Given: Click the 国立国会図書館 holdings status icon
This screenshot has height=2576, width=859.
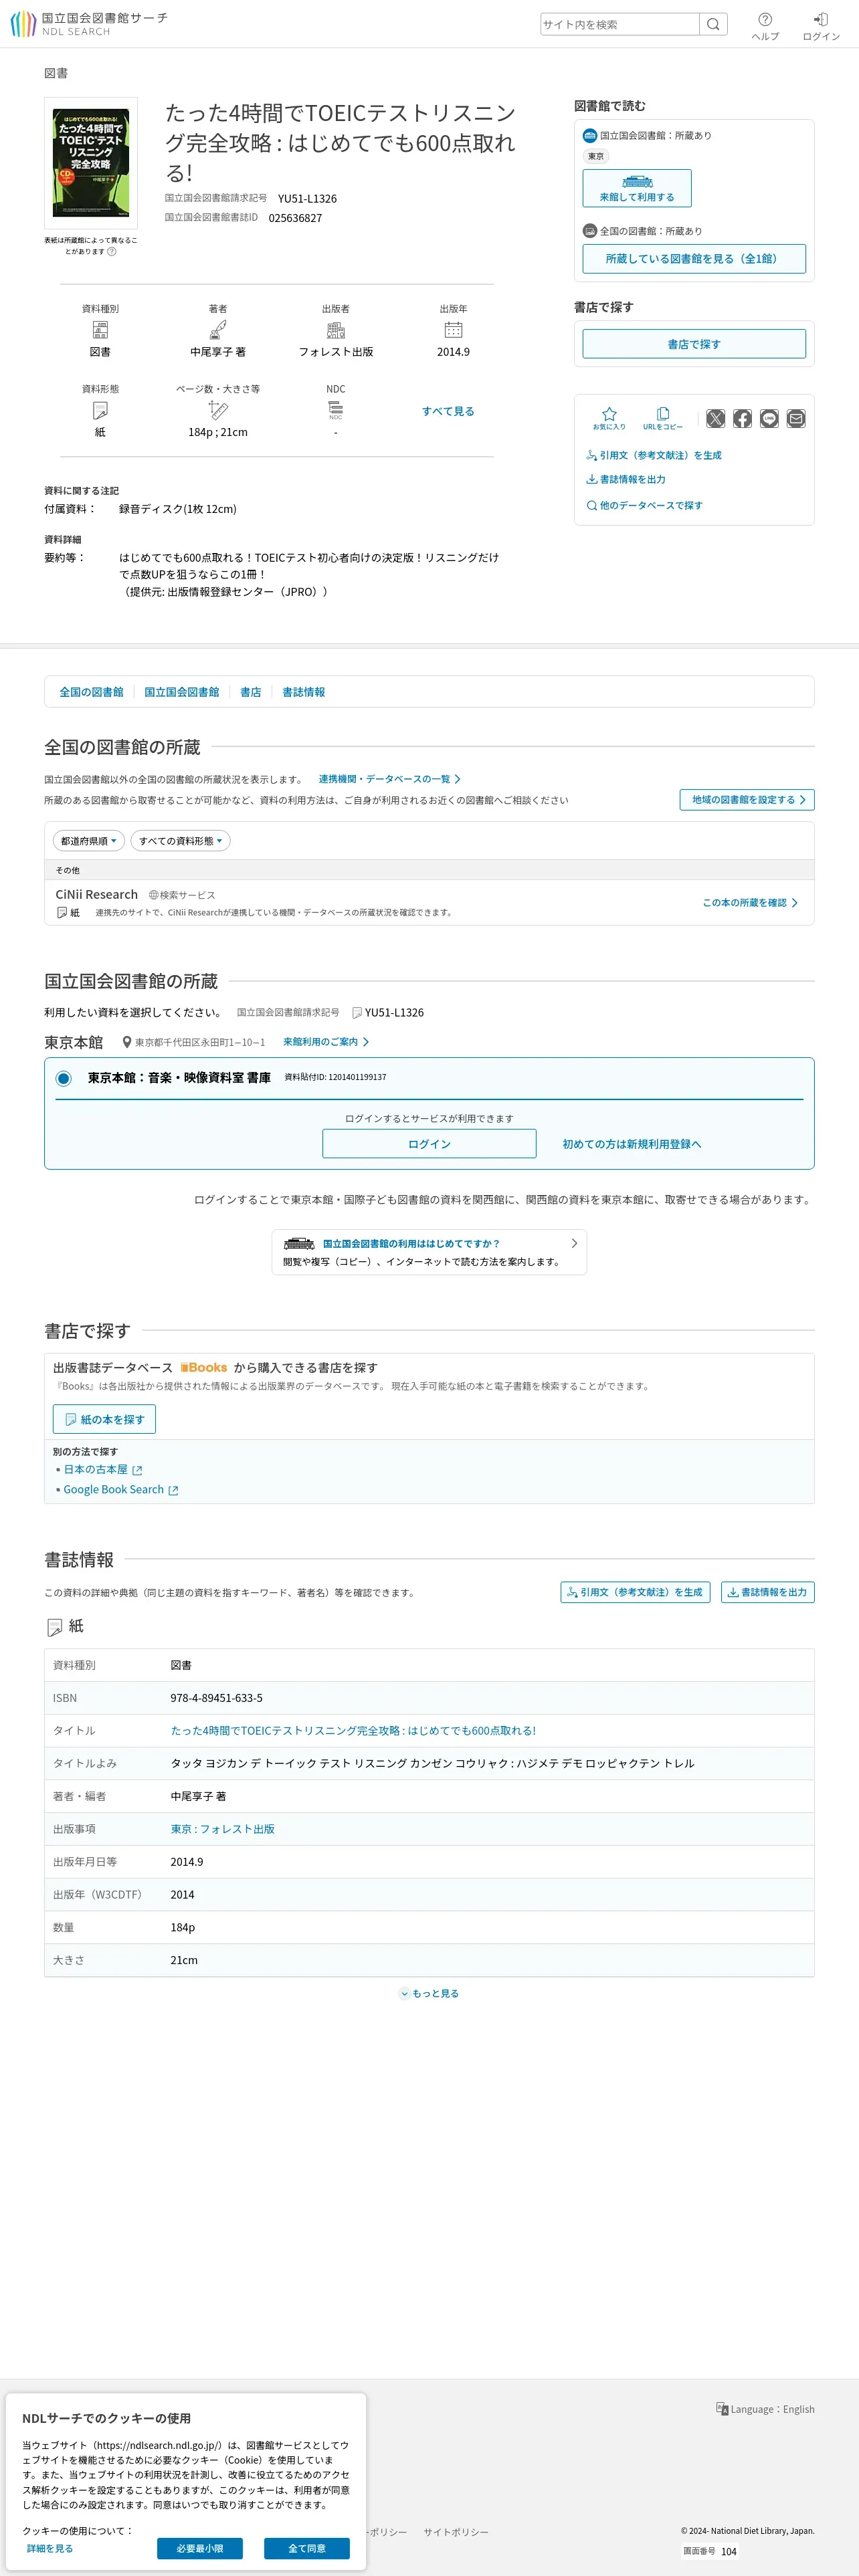Looking at the screenshot, I should (590, 135).
